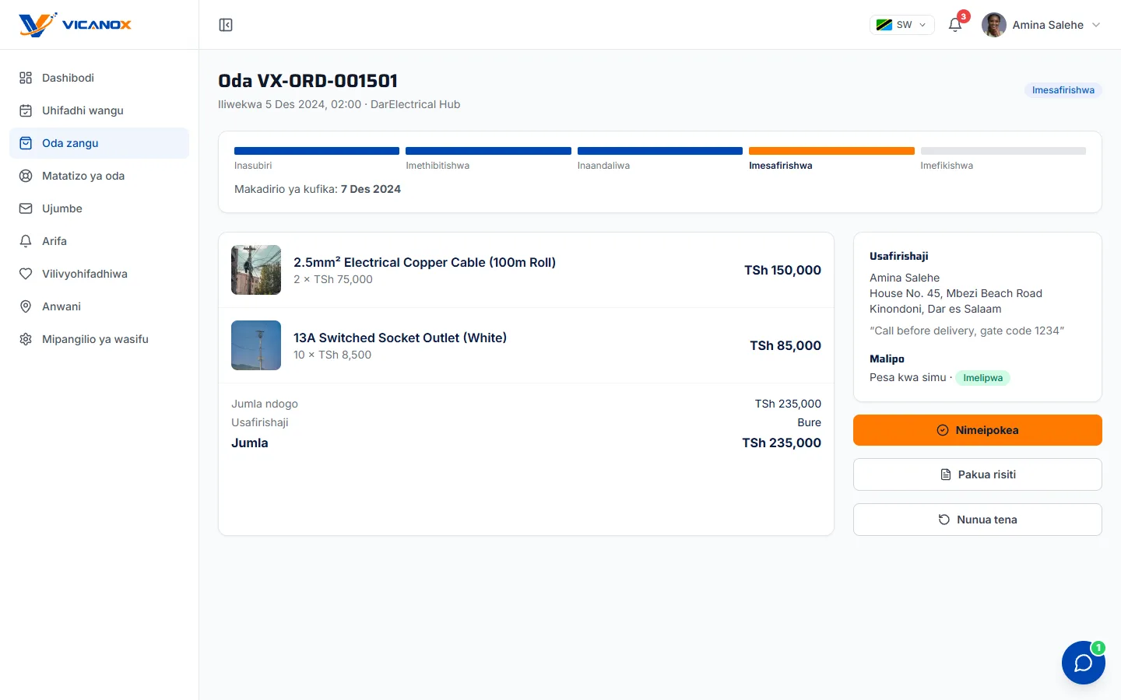Click the Imesafirishwa status badge in the page header

1063,90
